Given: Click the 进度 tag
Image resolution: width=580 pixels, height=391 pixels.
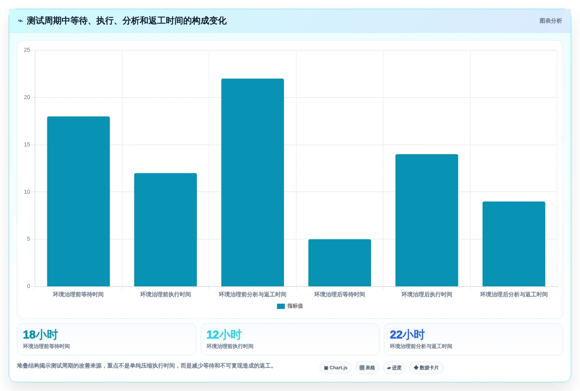Looking at the screenshot, I should (x=394, y=368).
